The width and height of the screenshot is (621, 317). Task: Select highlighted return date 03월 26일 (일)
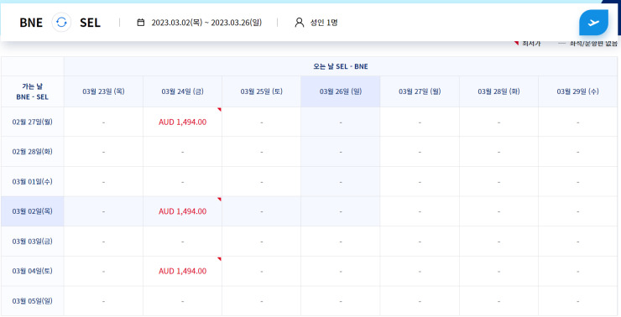coord(341,91)
